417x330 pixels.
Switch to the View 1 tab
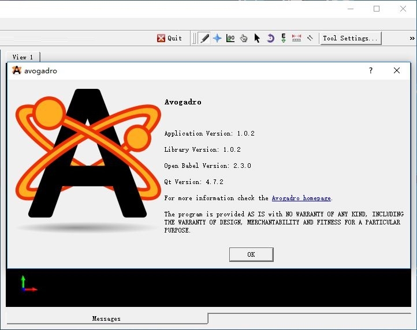coord(23,57)
